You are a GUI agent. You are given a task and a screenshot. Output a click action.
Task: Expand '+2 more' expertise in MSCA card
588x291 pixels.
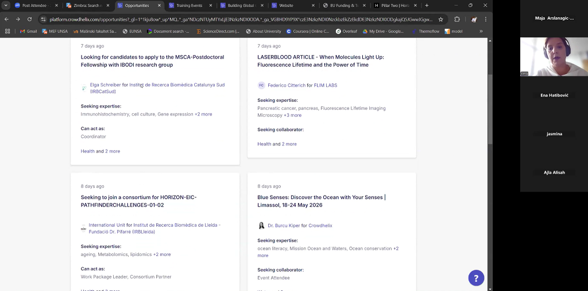(x=203, y=114)
